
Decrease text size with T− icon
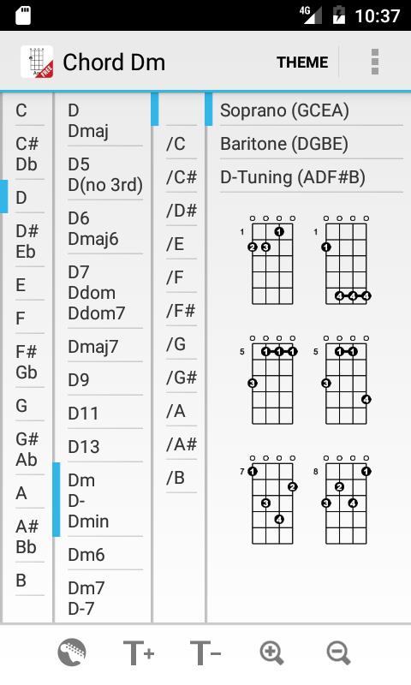[205, 652]
